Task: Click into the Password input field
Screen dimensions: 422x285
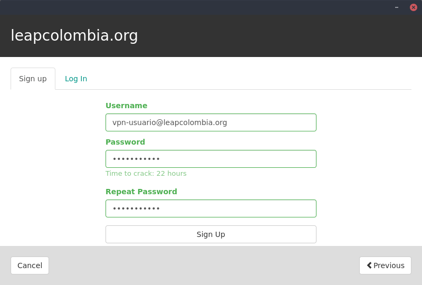Action: 211,159
